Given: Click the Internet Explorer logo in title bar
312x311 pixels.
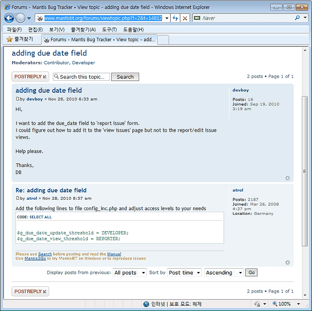Looking at the screenshot, I should pyautogui.click(x=7, y=7).
